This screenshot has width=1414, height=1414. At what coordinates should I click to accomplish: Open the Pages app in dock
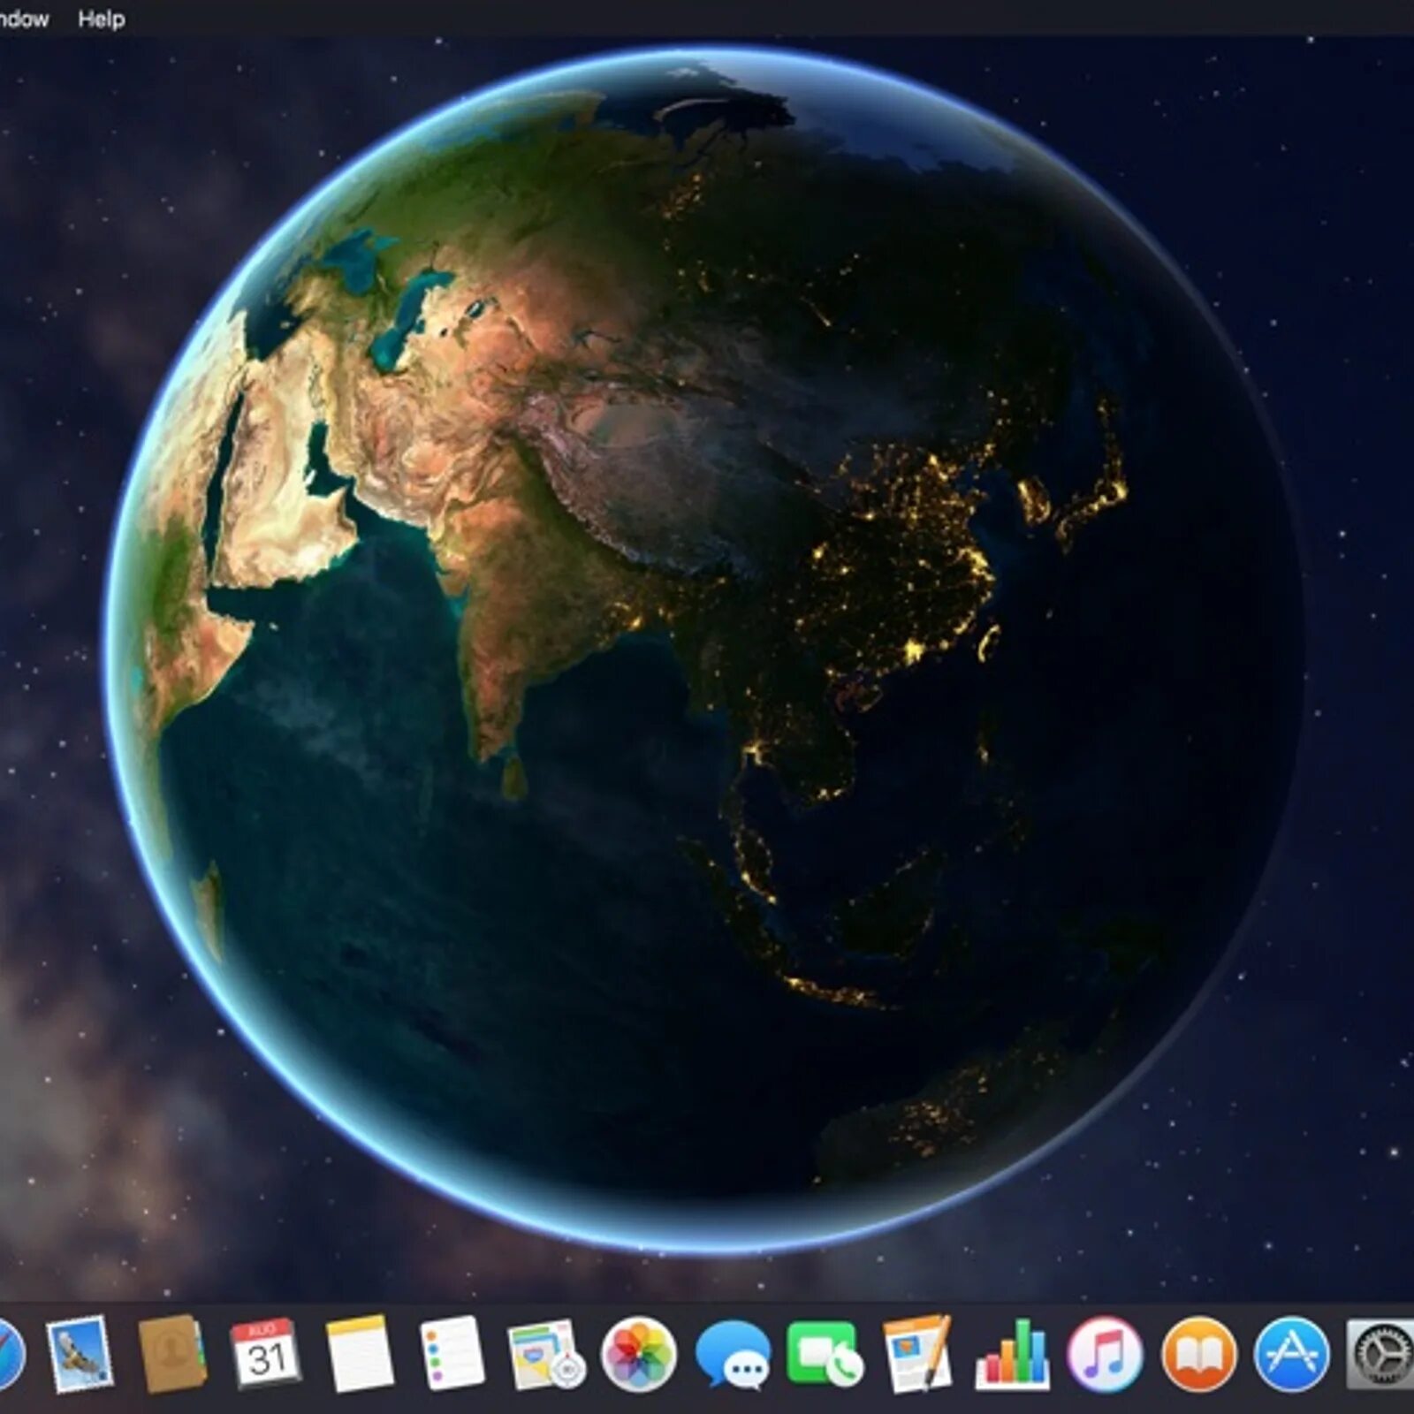[918, 1354]
